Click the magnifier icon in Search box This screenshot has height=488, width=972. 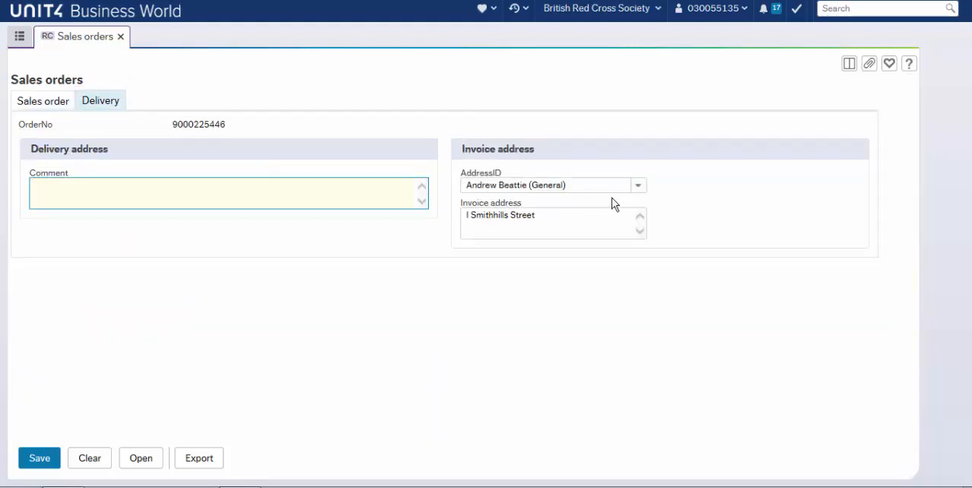951,8
